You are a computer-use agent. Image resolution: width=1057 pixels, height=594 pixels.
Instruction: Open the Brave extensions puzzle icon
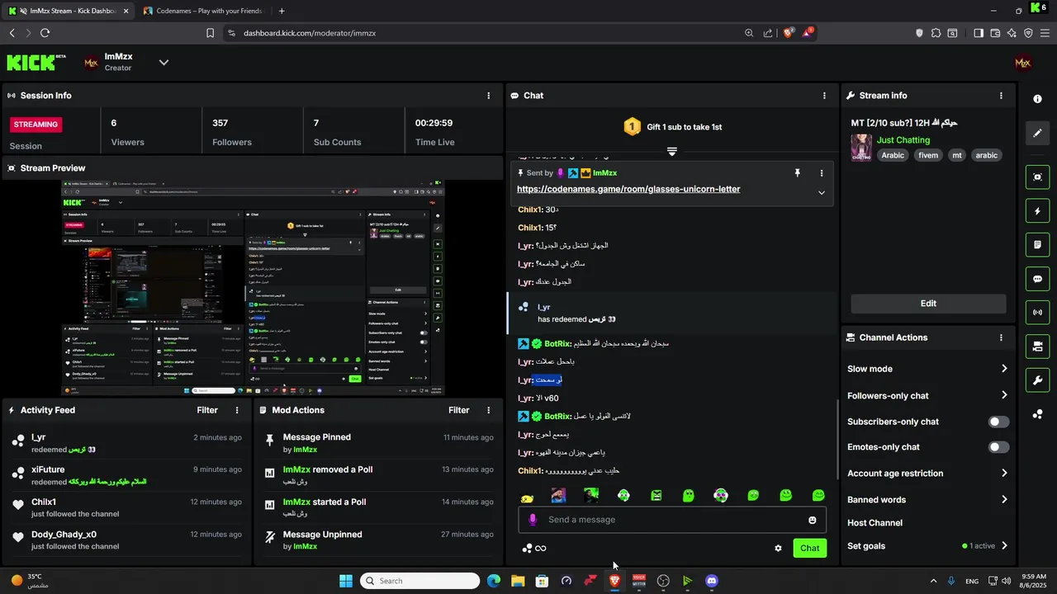click(936, 33)
